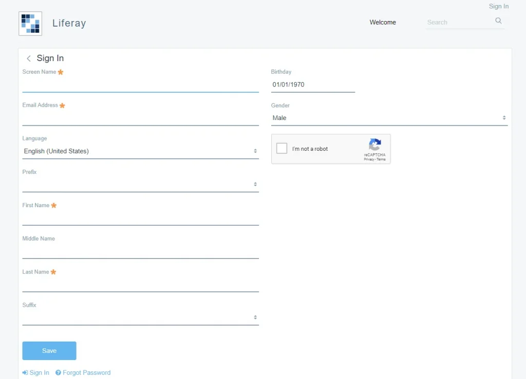526x379 pixels.
Task: Open the Gender dropdown showing Male
Action: click(389, 117)
